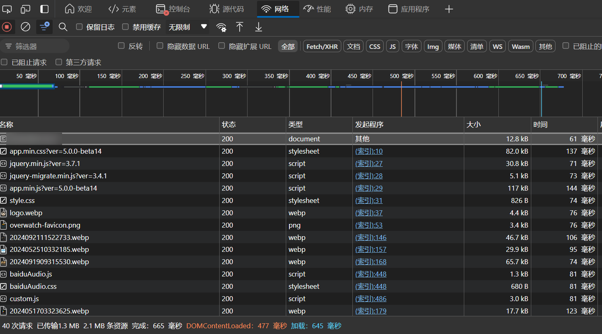
Task: Open network search magnifier
Action: (63, 27)
